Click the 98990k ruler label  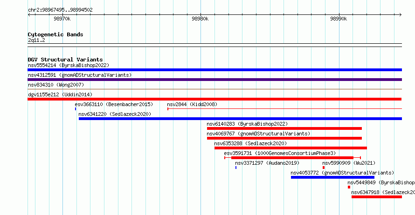(x=339, y=19)
